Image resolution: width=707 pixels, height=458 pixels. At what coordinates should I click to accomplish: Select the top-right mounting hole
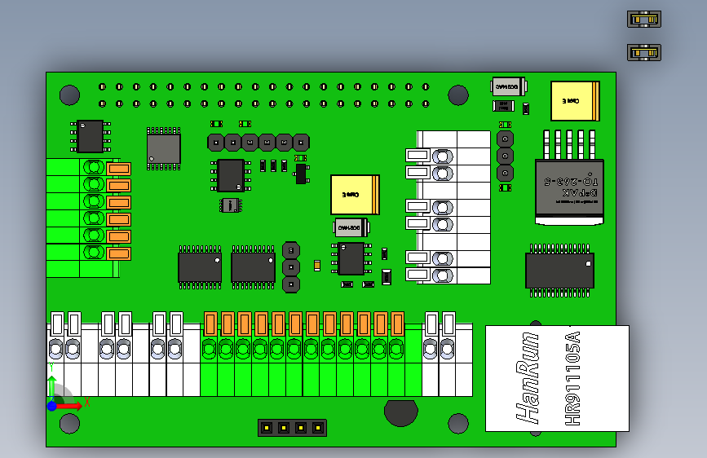pos(458,95)
